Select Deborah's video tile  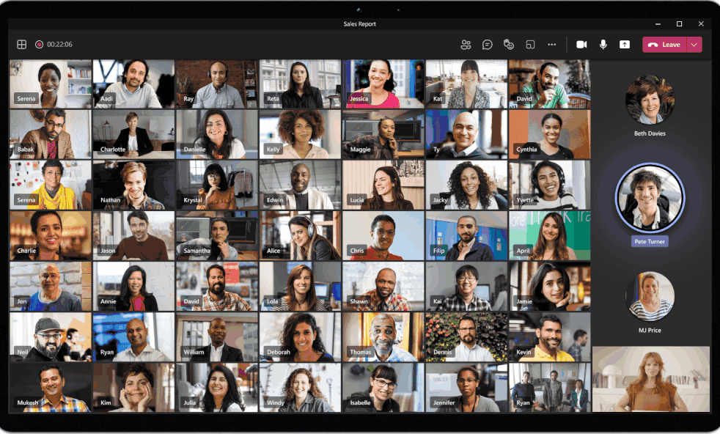(300, 337)
